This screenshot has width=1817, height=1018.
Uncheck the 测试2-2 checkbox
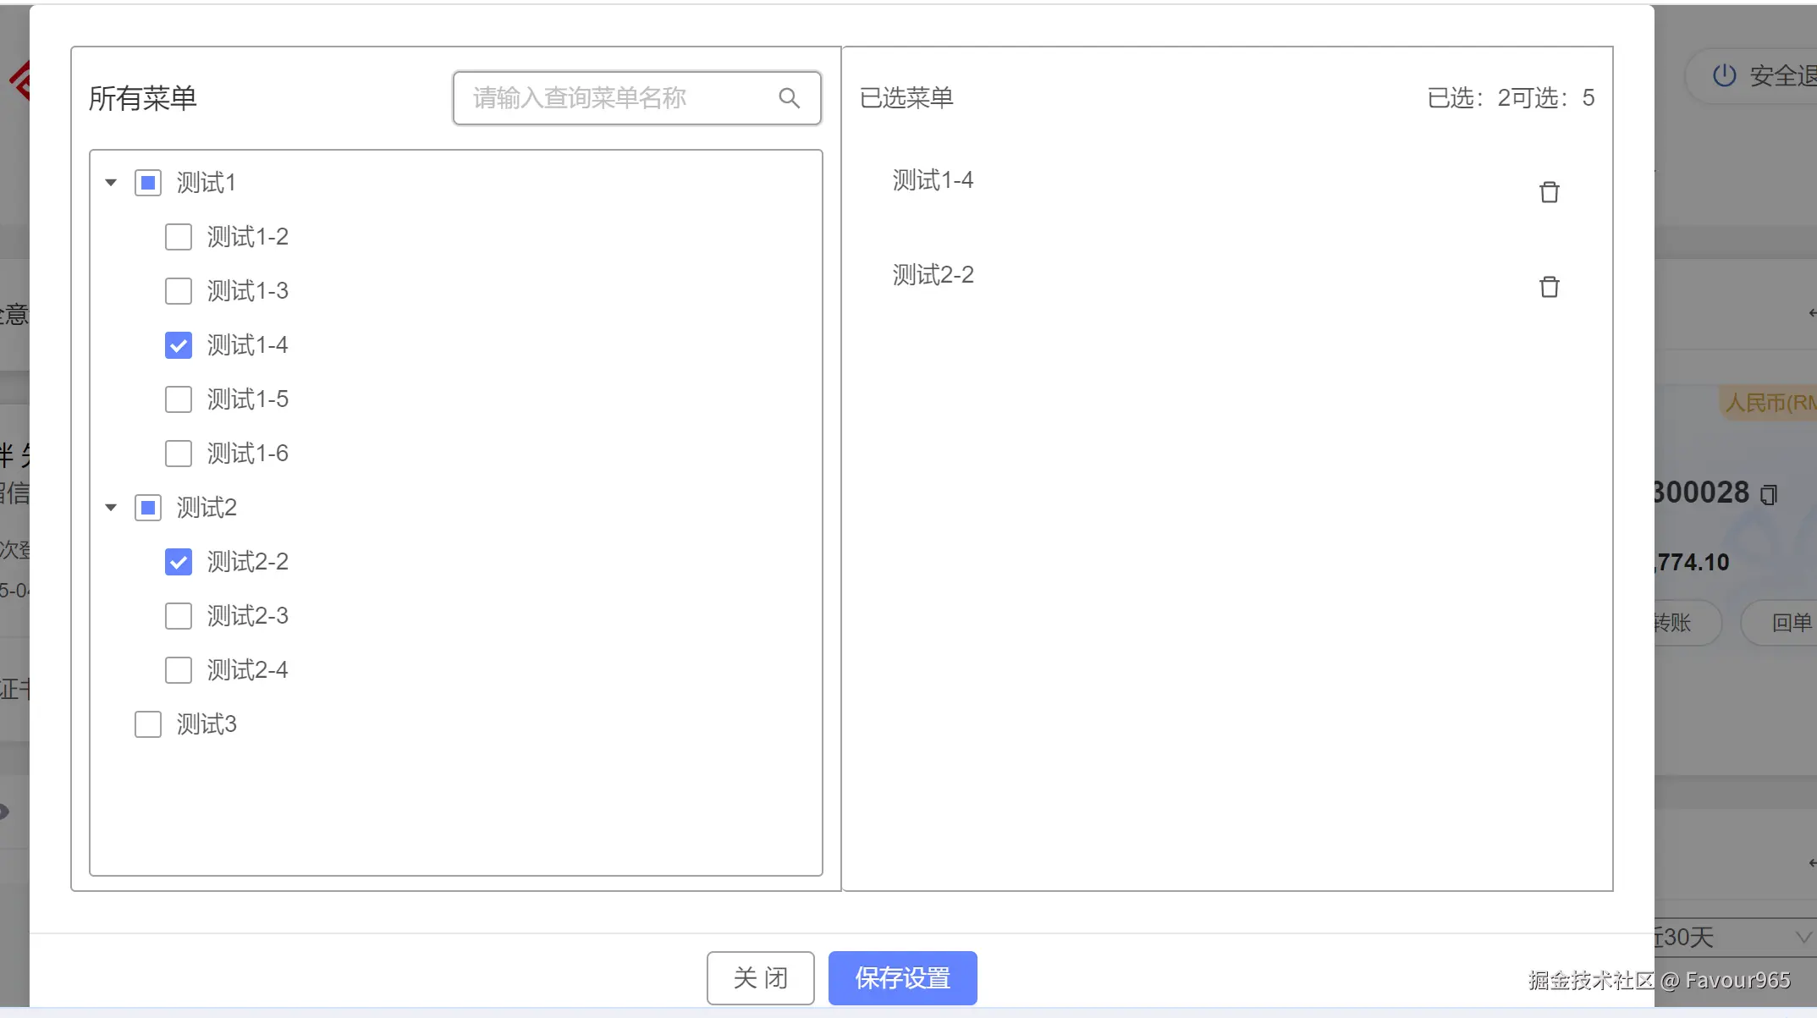pos(179,562)
